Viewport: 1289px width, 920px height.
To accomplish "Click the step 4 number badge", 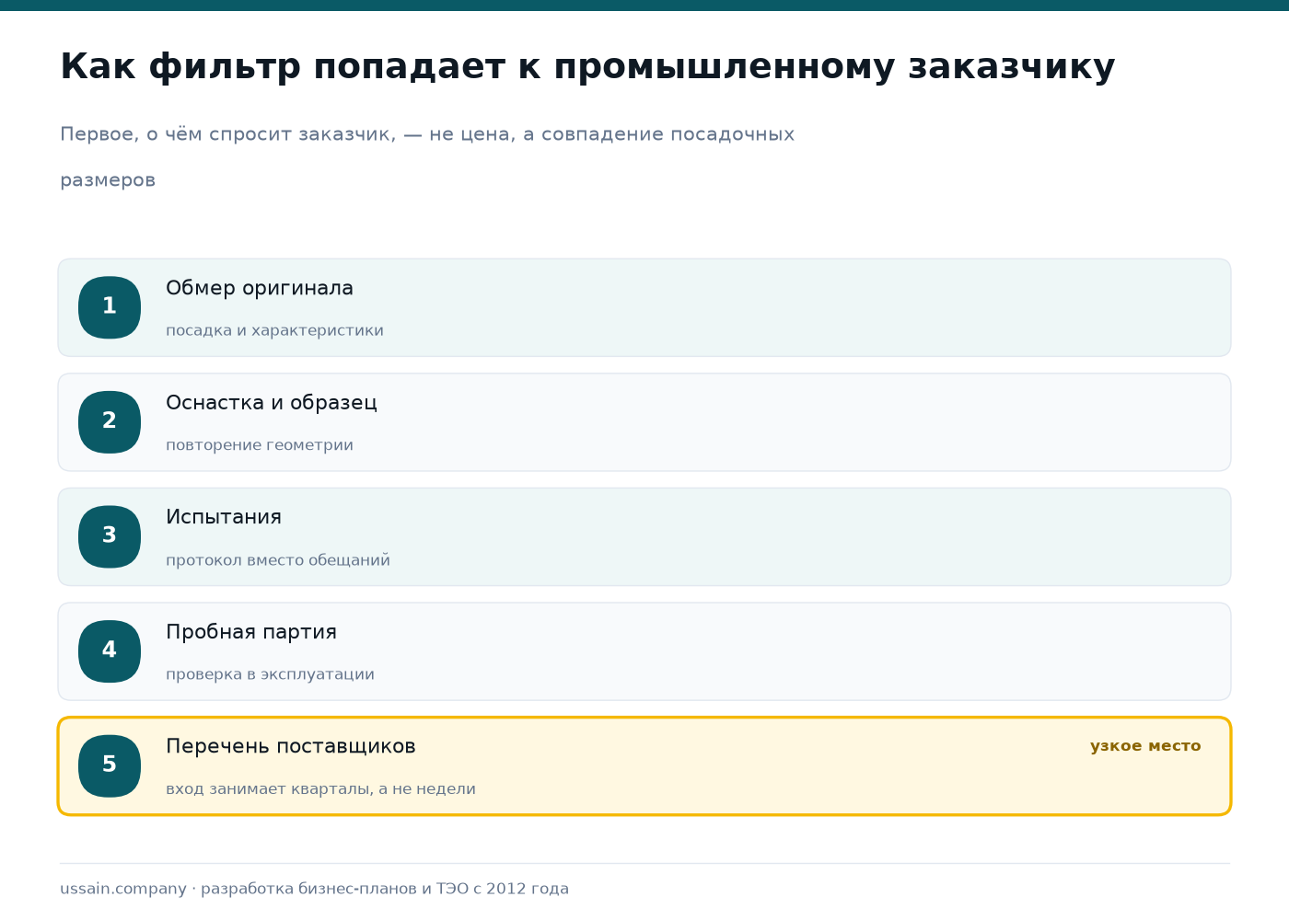I will [x=110, y=651].
